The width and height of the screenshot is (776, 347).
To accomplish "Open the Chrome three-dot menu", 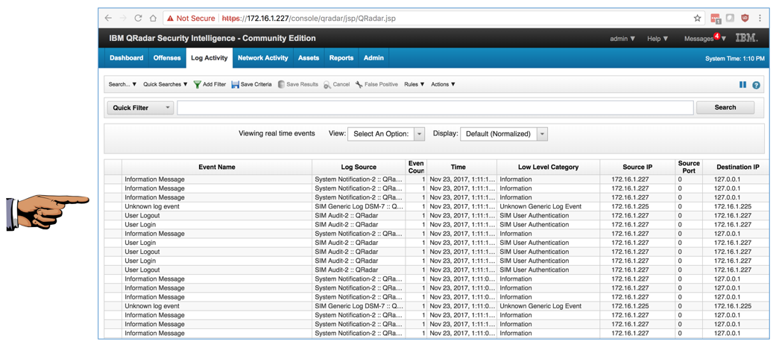I will 760,19.
